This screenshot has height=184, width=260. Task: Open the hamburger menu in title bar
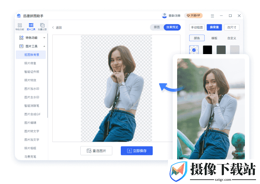(x=212, y=16)
